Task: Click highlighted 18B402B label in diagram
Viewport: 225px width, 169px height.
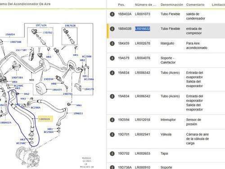Action: tap(45, 119)
